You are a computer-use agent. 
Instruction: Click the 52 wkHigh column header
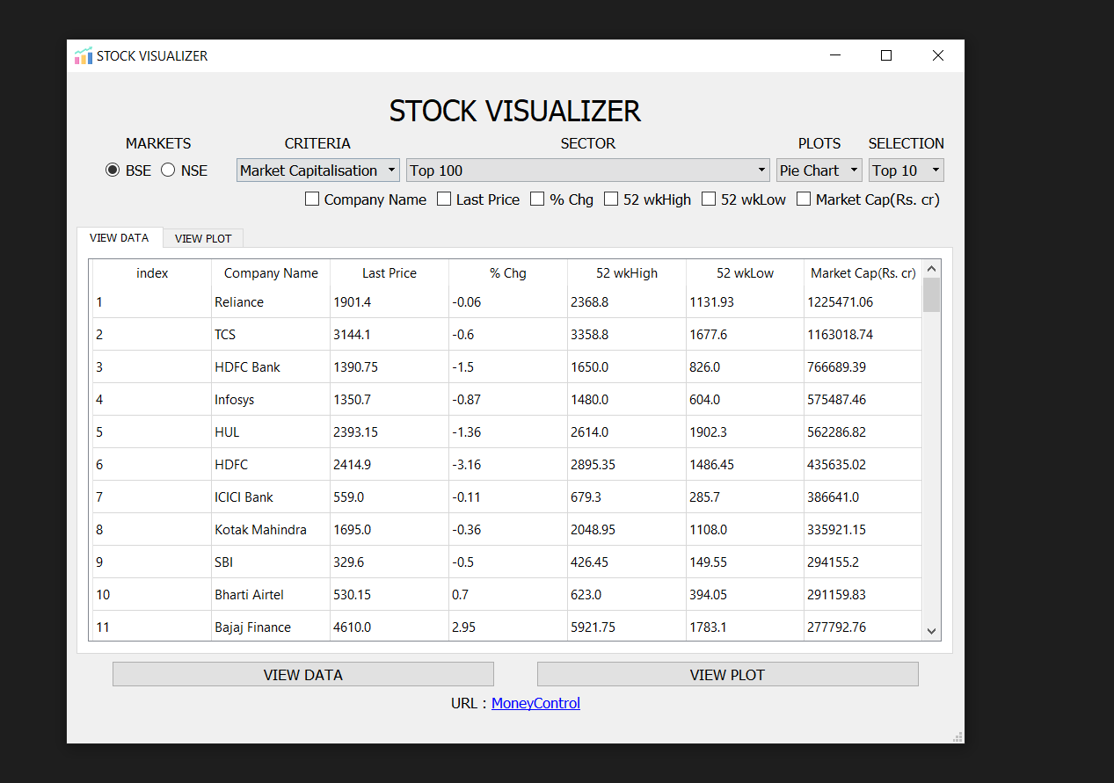(626, 273)
